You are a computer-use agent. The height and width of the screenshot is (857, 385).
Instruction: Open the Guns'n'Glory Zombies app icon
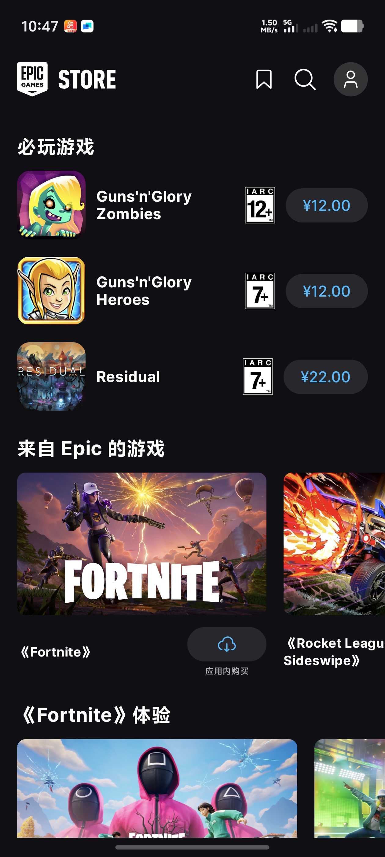[x=51, y=205]
